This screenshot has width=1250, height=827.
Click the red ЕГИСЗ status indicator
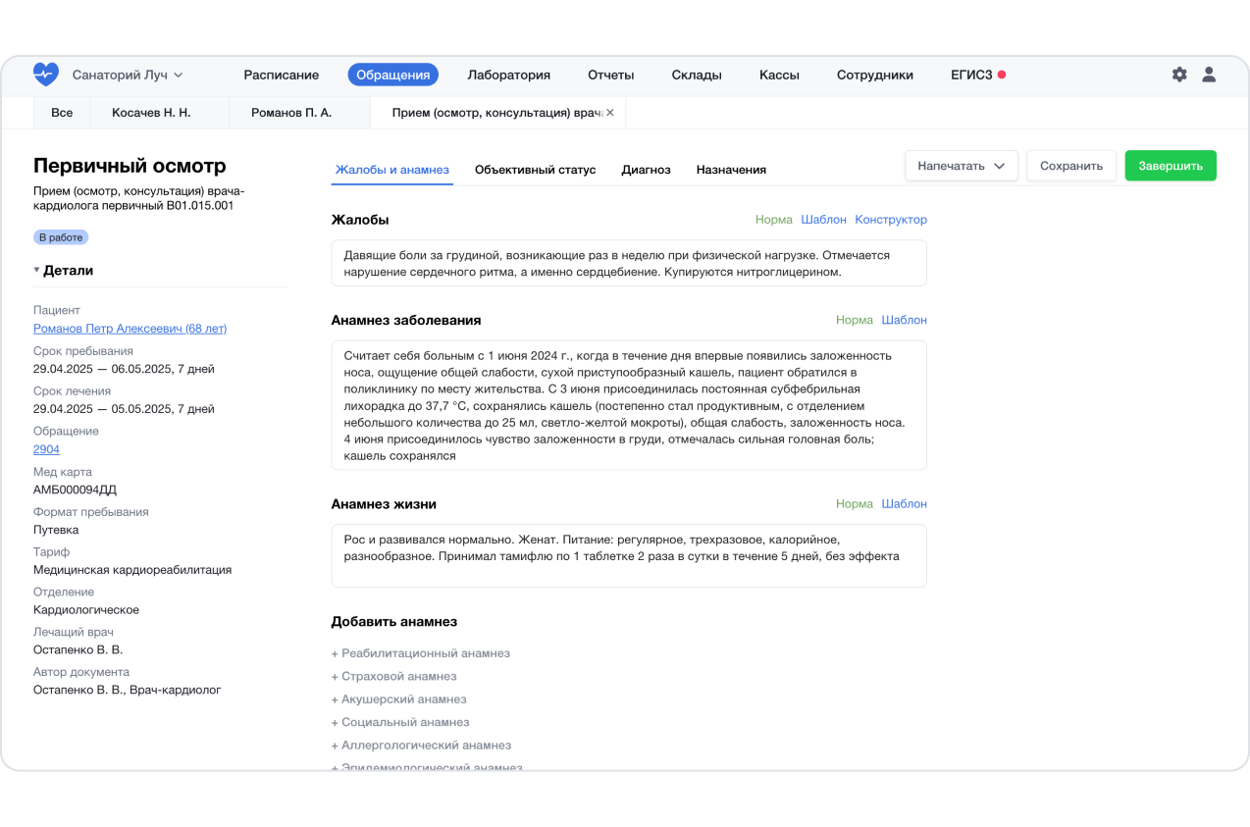[1002, 75]
